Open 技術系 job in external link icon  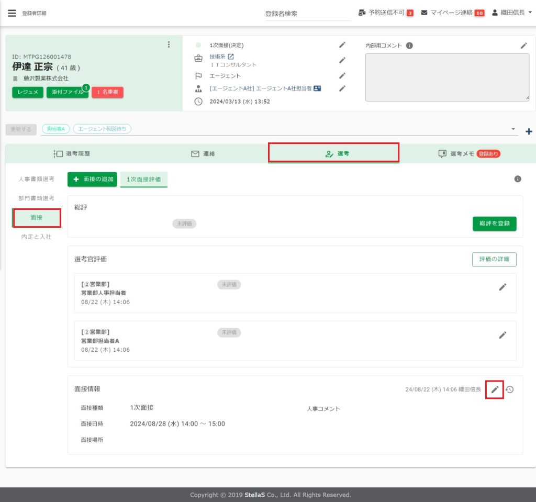[231, 57]
